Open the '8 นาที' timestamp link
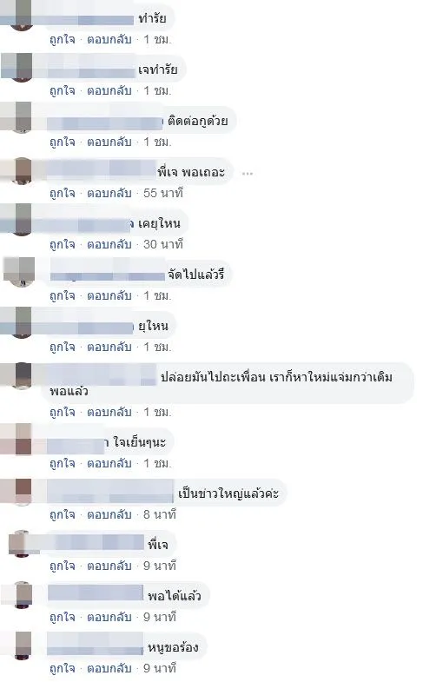Screen dimensions: 443x682 (x=160, y=514)
